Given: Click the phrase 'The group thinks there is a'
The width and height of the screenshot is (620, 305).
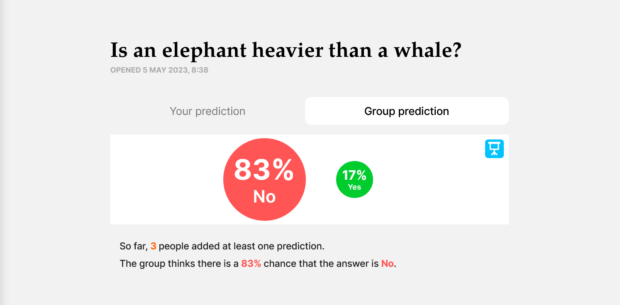Looking at the screenshot, I should pyautogui.click(x=179, y=264).
